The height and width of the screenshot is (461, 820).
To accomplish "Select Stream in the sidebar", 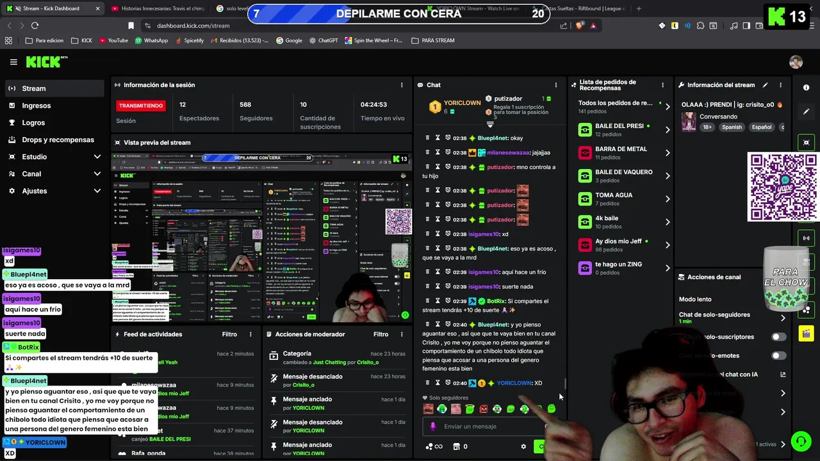I will click(54, 88).
